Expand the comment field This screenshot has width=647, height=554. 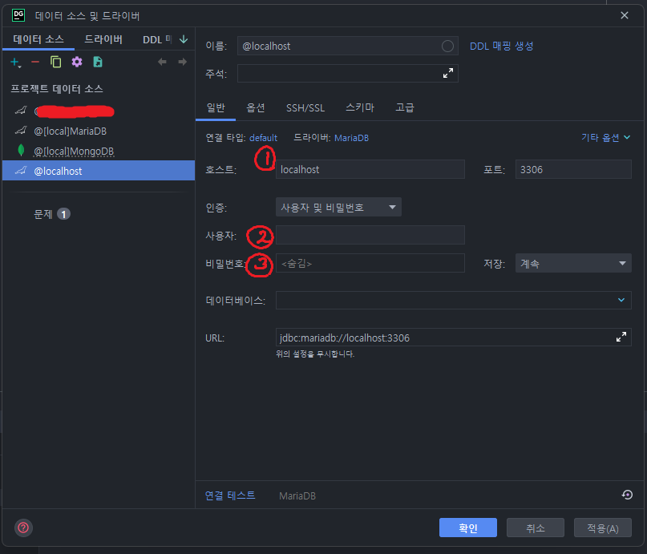tap(448, 73)
